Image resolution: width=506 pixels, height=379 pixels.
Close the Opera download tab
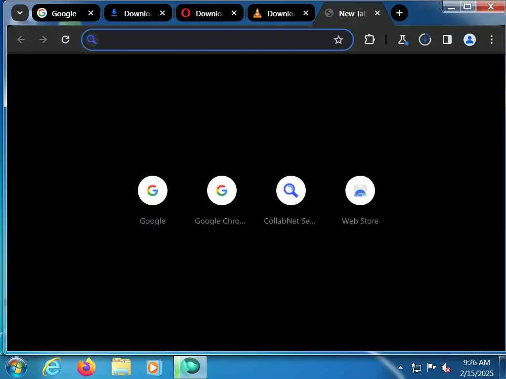point(234,13)
